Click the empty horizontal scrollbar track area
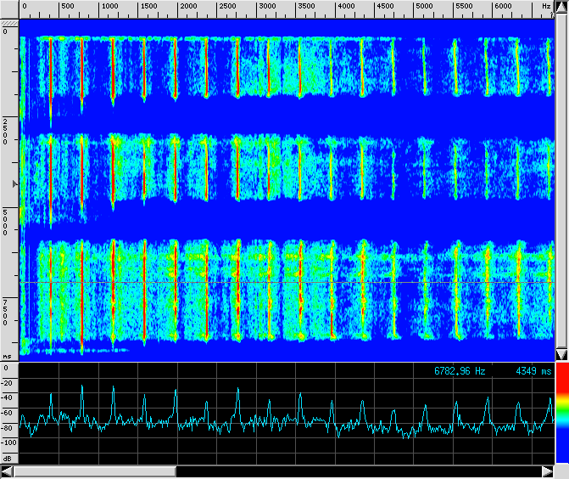This screenshot has width=569, height=479. click(356, 471)
